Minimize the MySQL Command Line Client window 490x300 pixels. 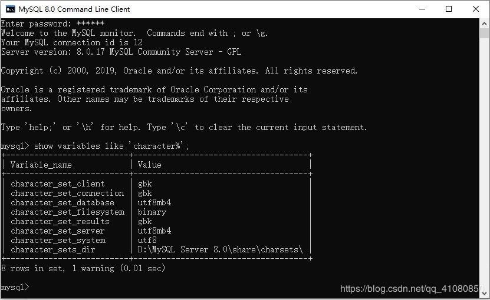tap(422, 9)
